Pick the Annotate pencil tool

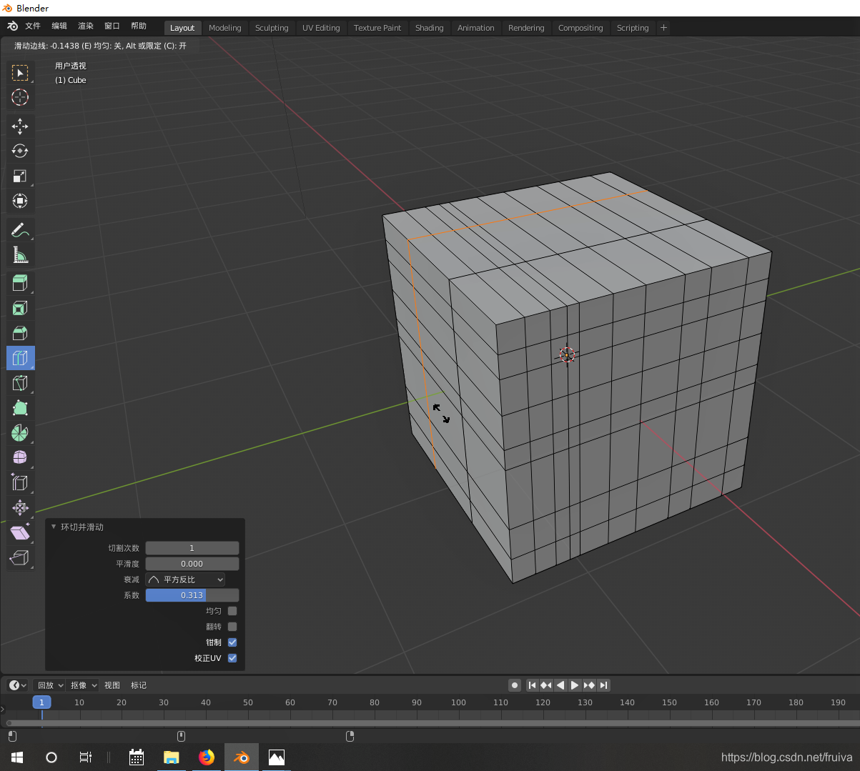(20, 230)
